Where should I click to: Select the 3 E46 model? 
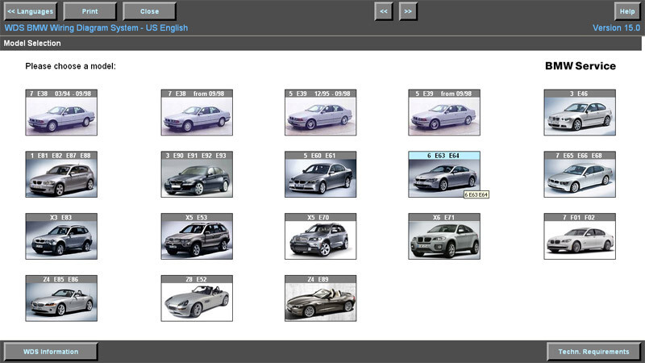click(580, 112)
